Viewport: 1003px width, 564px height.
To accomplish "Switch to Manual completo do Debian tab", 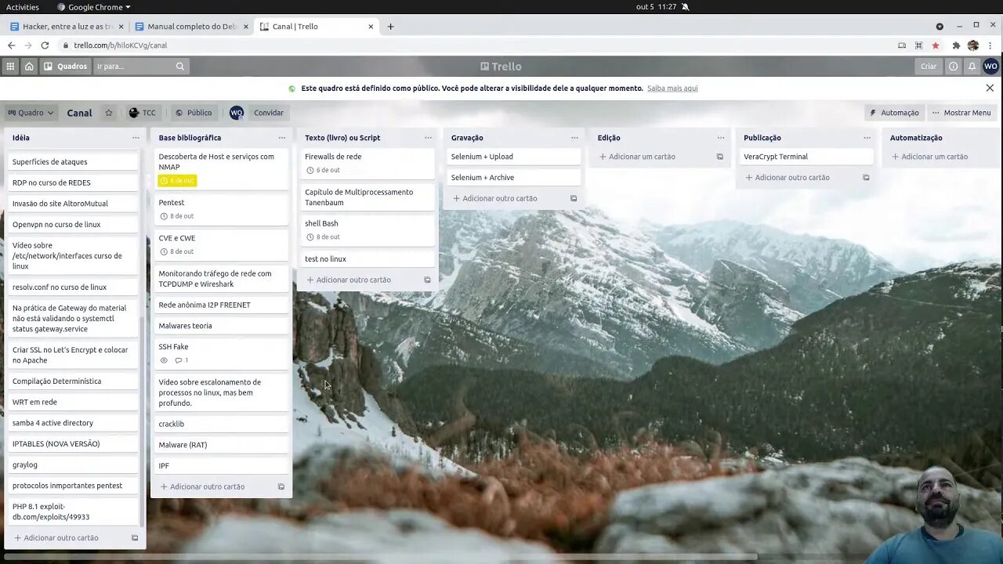I will point(191,27).
